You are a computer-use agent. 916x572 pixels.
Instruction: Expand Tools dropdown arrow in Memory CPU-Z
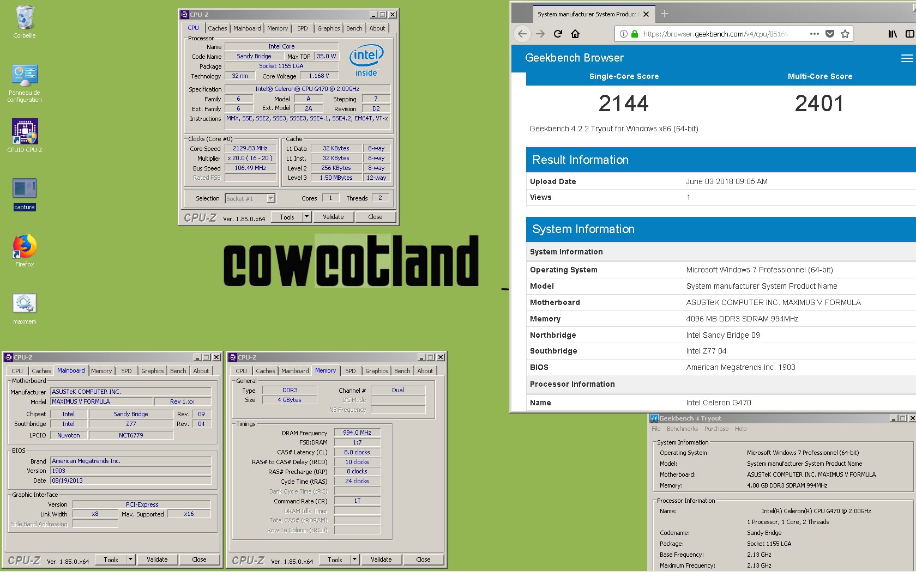(x=354, y=559)
